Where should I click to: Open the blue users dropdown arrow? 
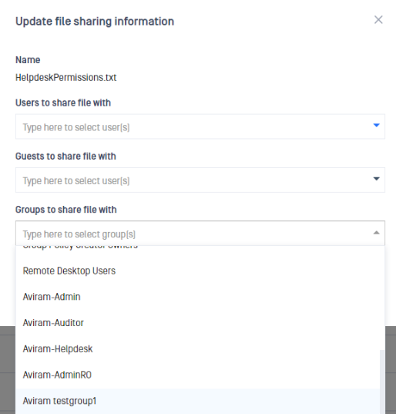tap(377, 126)
